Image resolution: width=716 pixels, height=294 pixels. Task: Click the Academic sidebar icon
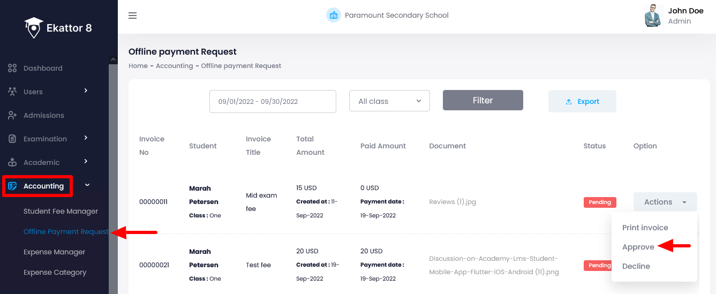tap(12, 163)
